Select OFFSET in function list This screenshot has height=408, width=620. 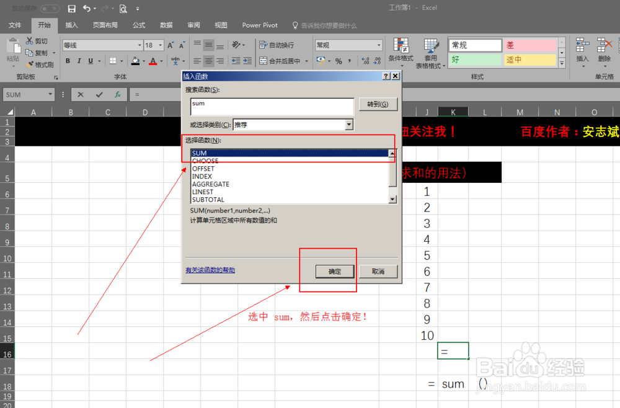[290, 169]
